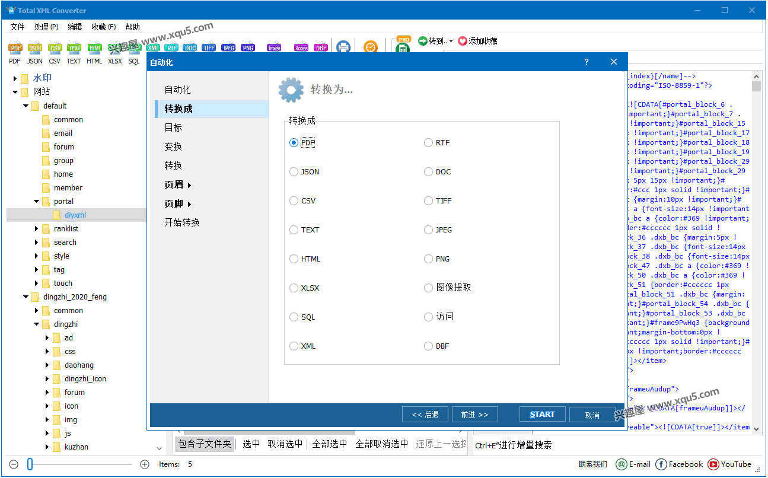Select the DOC radio button
The height and width of the screenshot is (478, 768).
pyautogui.click(x=428, y=172)
